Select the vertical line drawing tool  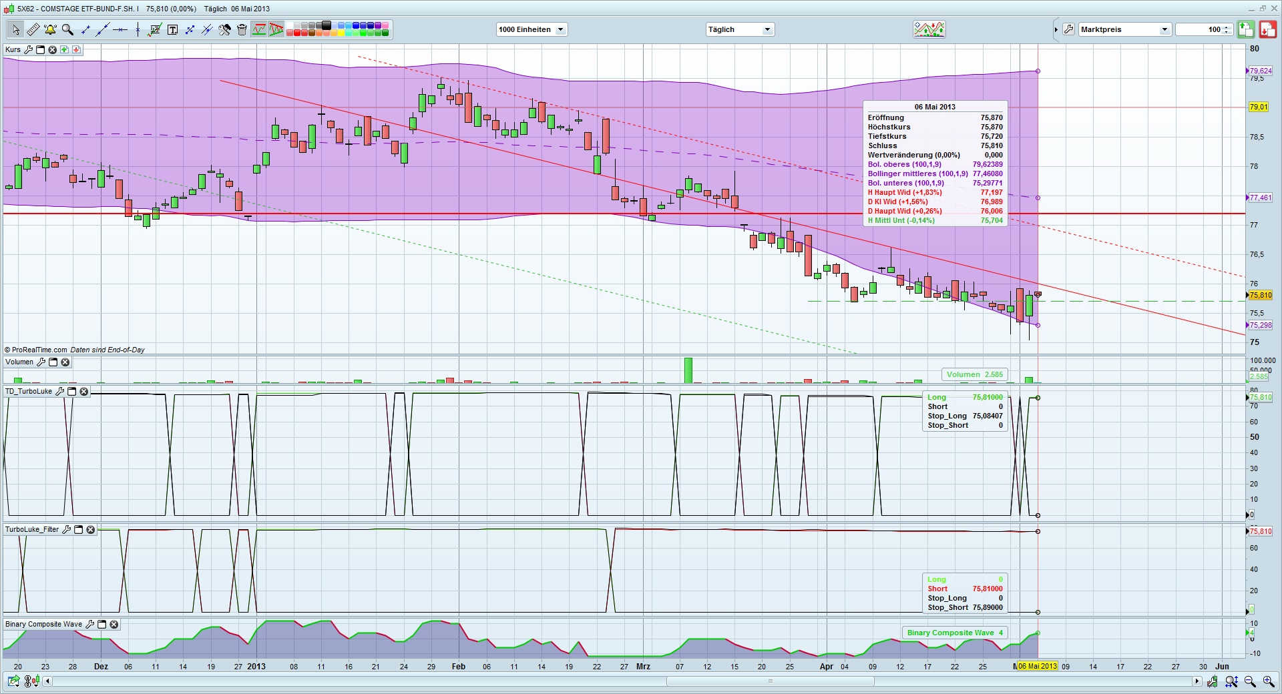[x=138, y=29]
